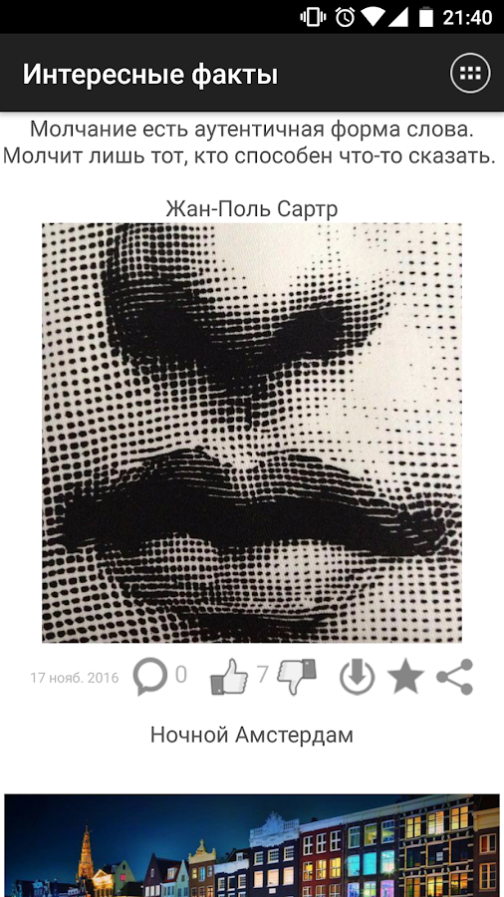Image resolution: width=504 pixels, height=897 pixels.
Task: Tap the halftone face image
Action: [252, 433]
